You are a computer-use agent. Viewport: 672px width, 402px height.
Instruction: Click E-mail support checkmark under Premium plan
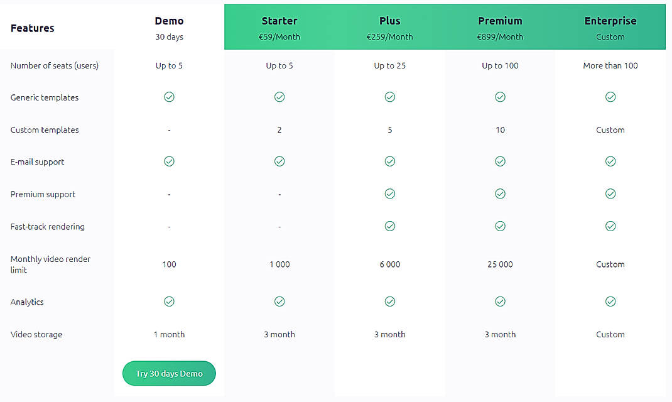click(x=500, y=161)
